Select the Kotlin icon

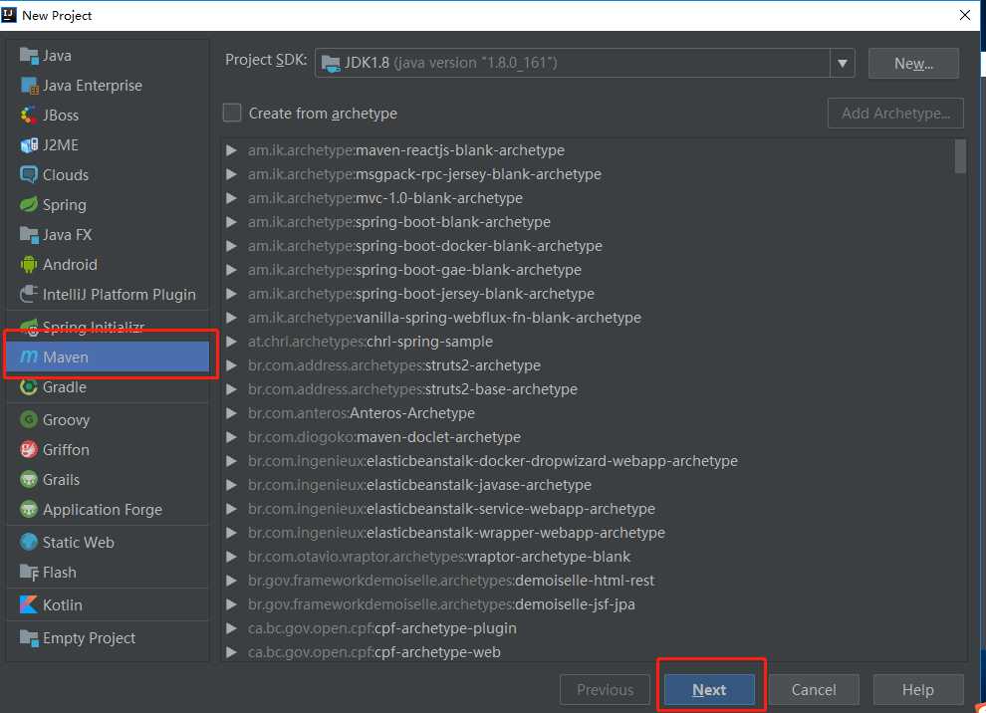coord(29,604)
